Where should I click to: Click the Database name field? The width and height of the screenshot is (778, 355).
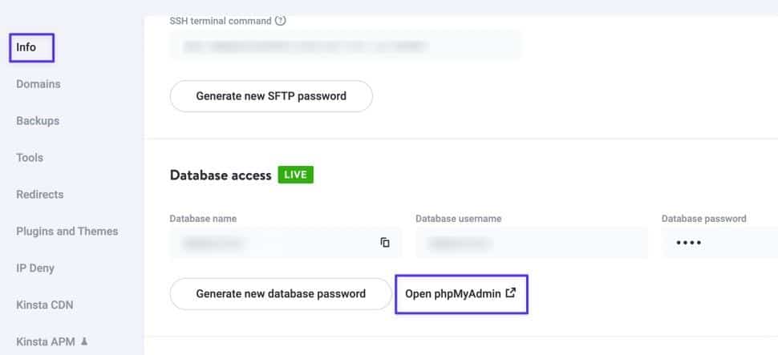click(273, 242)
